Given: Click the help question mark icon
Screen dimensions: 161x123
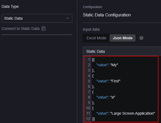Looking at the screenshot, I should tap(141, 38).
